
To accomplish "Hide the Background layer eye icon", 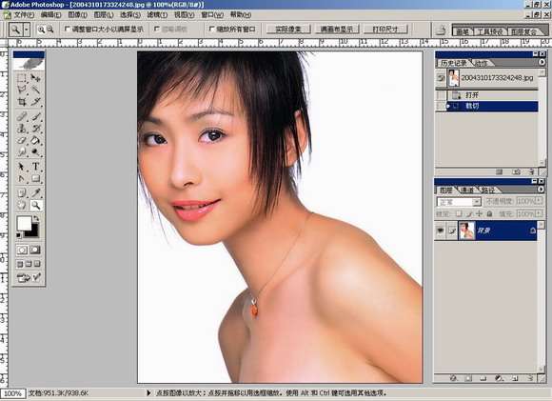I will coord(440,231).
